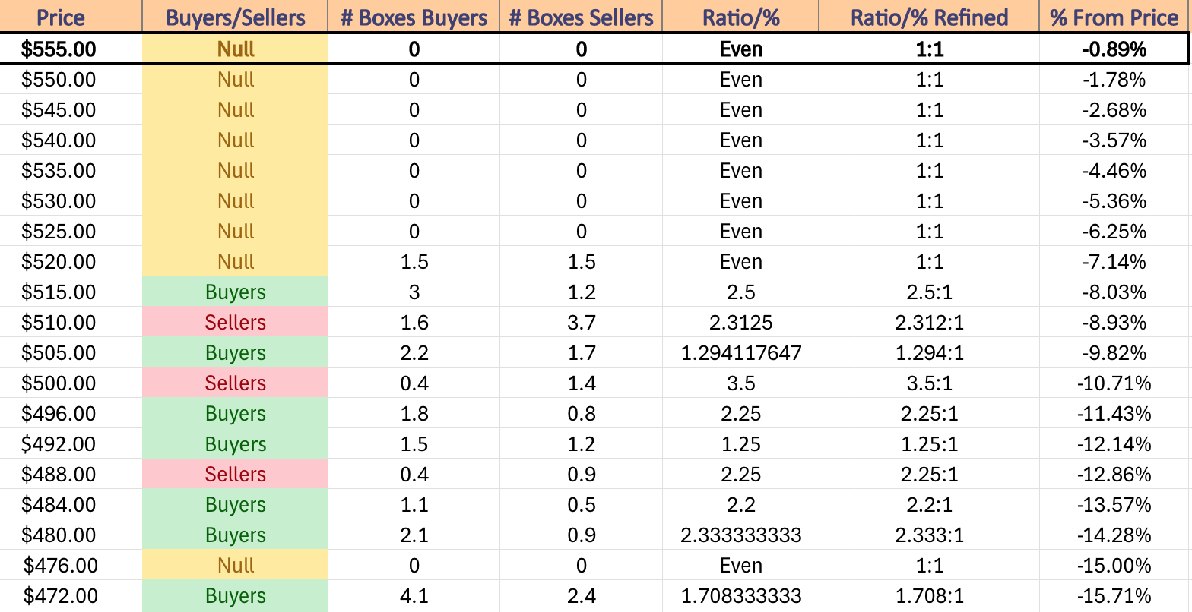Click the Sellers cell for $510.00

236,323
